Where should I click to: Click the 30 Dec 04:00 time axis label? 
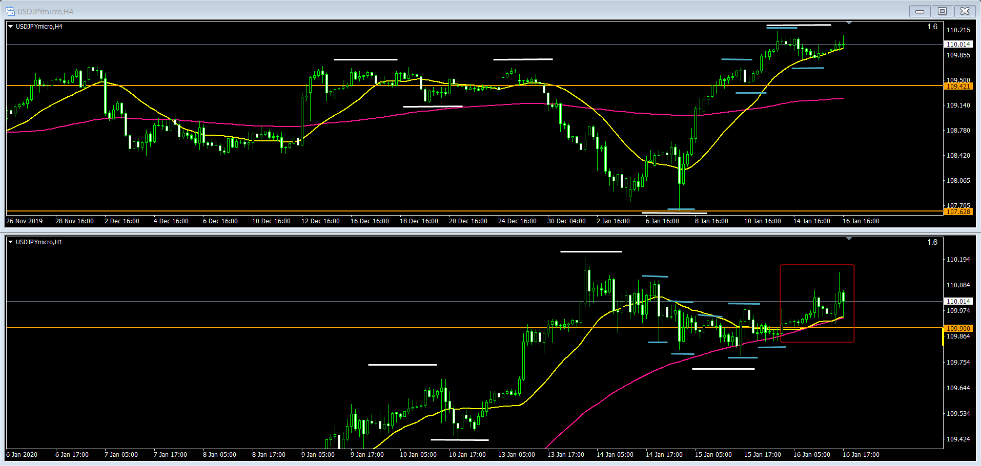[x=566, y=221]
